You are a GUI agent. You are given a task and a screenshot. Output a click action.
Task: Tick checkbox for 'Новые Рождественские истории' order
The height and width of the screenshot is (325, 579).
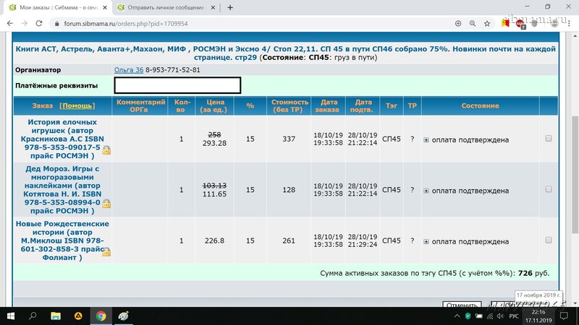[x=549, y=240]
